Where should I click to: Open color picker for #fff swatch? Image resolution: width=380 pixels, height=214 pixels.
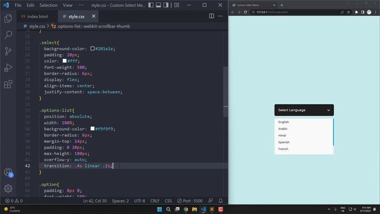(65, 61)
